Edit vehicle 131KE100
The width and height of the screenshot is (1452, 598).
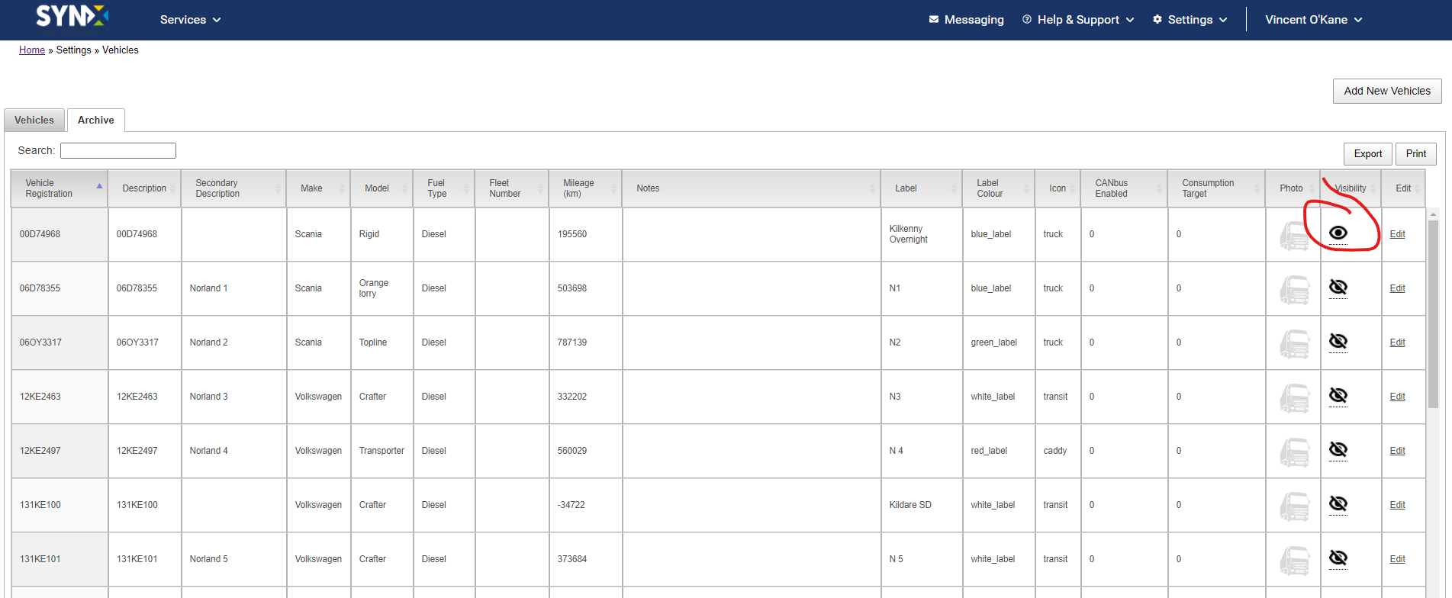click(1397, 505)
